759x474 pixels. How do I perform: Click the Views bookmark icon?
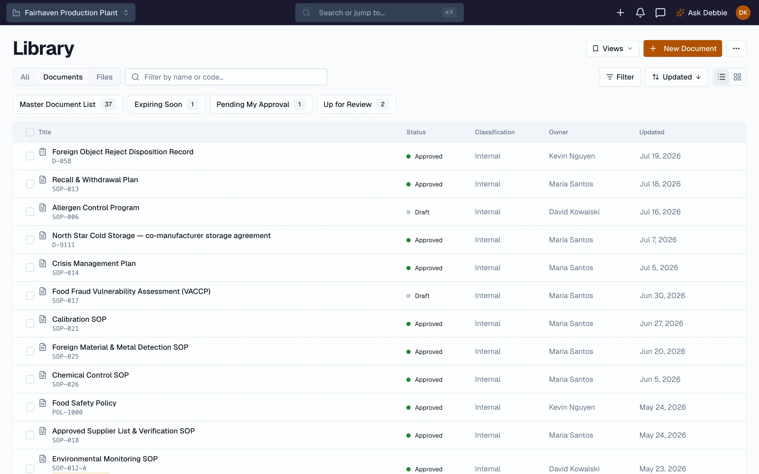point(595,49)
